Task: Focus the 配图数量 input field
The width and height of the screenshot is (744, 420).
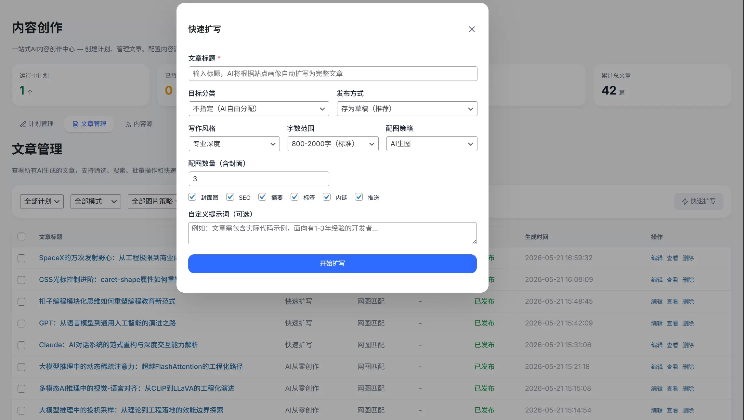Action: click(x=259, y=179)
